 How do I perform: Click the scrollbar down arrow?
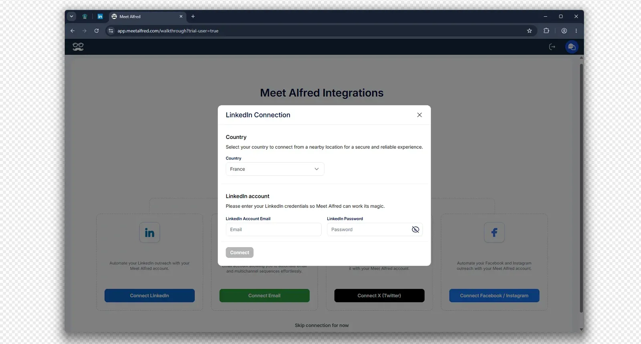[x=581, y=330]
